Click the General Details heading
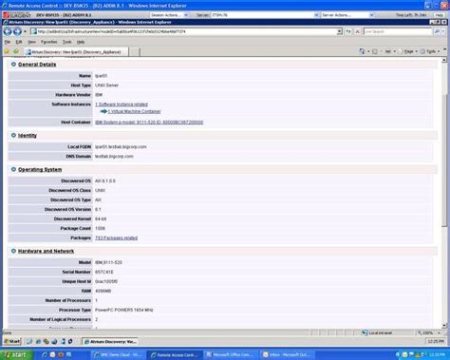 pyautogui.click(x=37, y=65)
